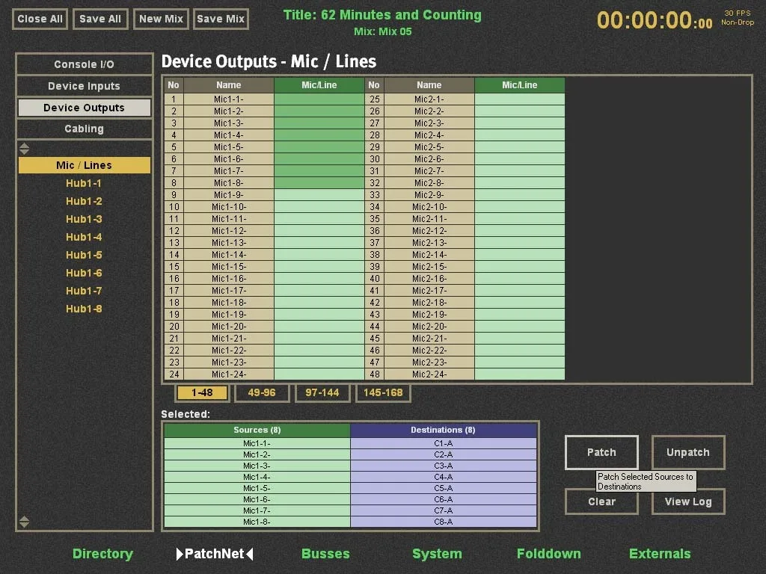
Task: Open the Cabling section
Action: pyautogui.click(x=84, y=129)
